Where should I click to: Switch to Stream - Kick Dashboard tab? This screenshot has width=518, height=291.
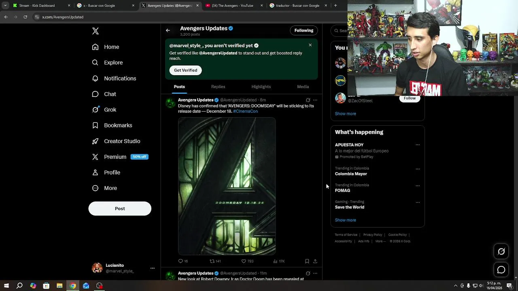pos(41,6)
